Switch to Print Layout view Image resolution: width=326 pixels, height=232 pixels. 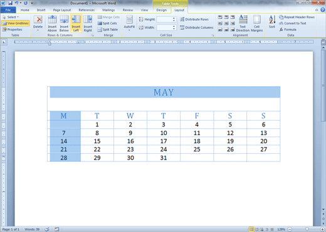pyautogui.click(x=251, y=229)
